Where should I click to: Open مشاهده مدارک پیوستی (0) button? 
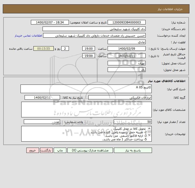coord(90,150)
